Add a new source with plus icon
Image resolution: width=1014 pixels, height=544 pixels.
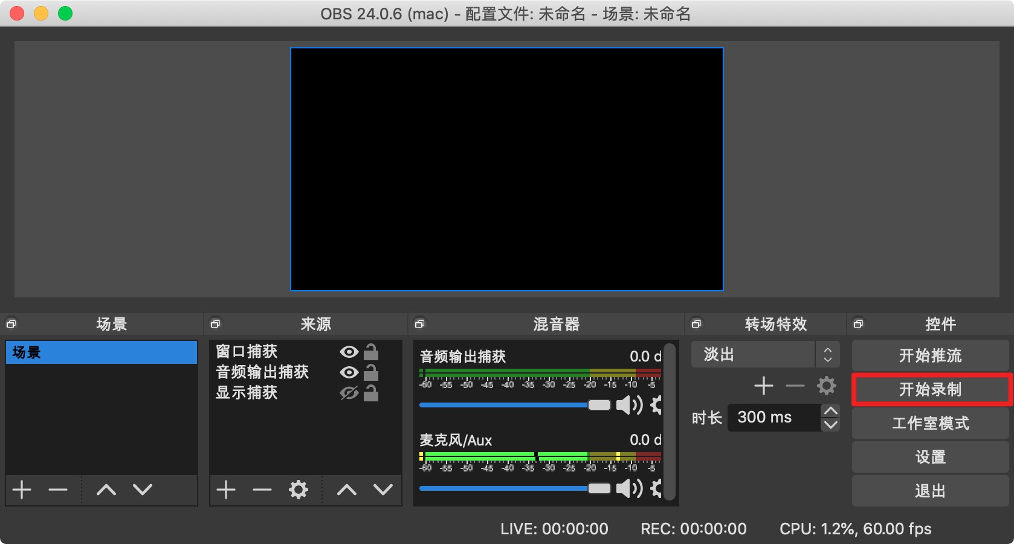[226, 490]
